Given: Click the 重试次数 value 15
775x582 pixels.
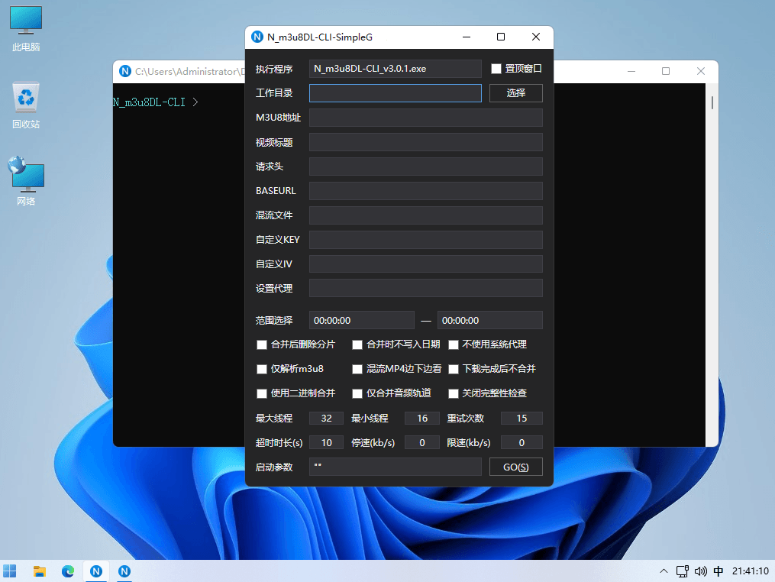Looking at the screenshot, I should coord(522,419).
